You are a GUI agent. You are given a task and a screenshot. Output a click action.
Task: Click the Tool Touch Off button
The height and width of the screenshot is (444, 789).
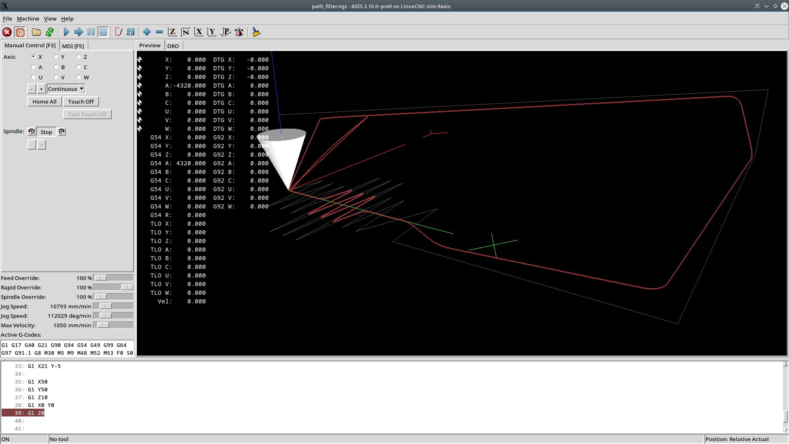point(87,114)
